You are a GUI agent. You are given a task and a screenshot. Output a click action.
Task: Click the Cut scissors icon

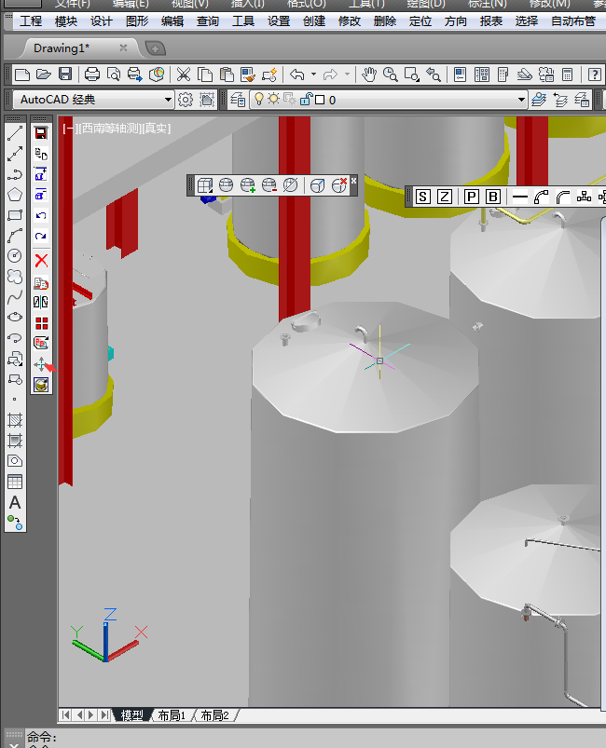(x=183, y=75)
